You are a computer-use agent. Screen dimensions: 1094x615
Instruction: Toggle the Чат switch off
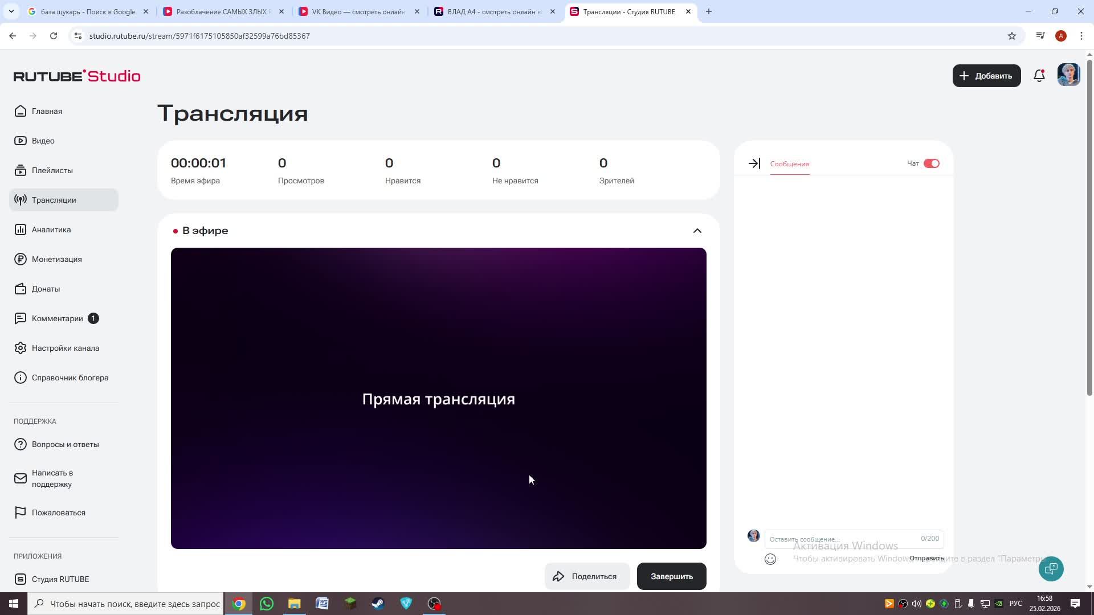click(931, 163)
